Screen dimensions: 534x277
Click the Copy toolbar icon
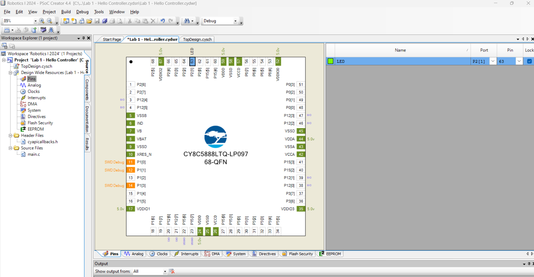[x=137, y=21]
